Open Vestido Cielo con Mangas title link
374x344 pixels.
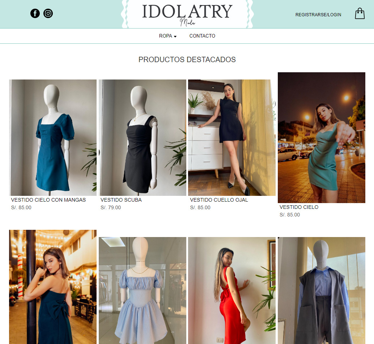pos(48,200)
